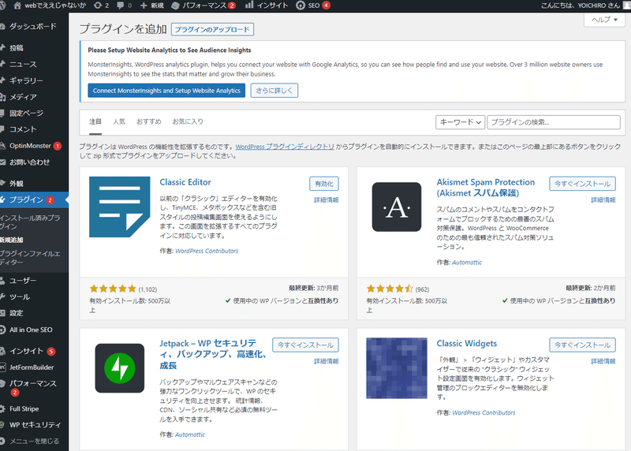Screen dimensions: 631x451
Task: Open Classic Editor title link
Action: coord(185,182)
